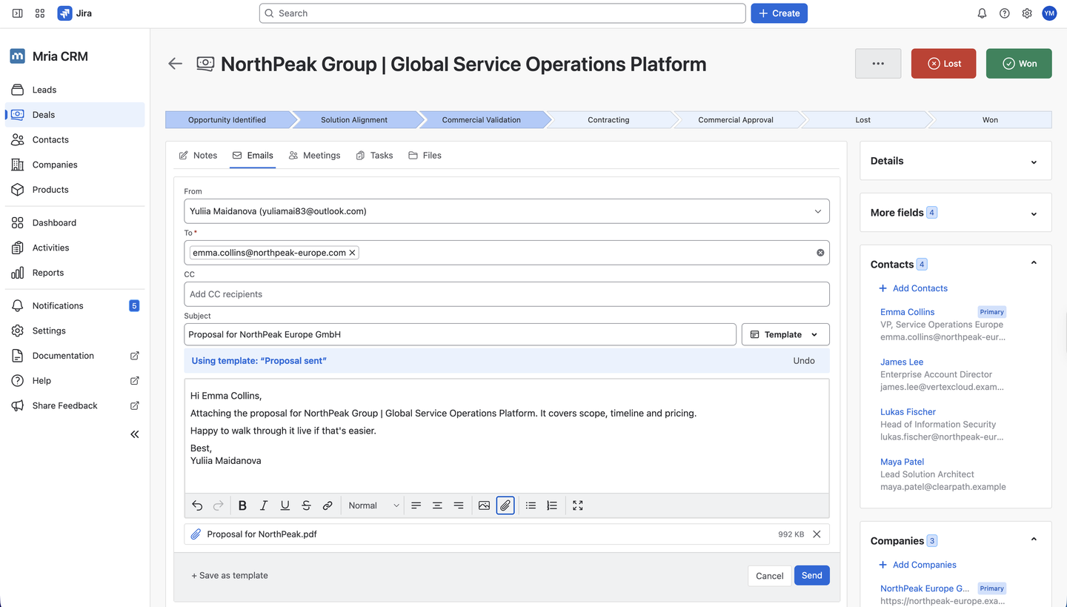This screenshot has height=607, width=1067.
Task: Click Save as template
Action: point(230,575)
